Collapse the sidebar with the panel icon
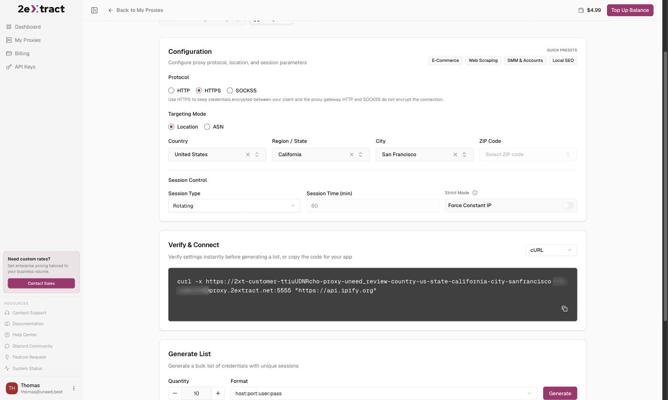 (x=94, y=10)
